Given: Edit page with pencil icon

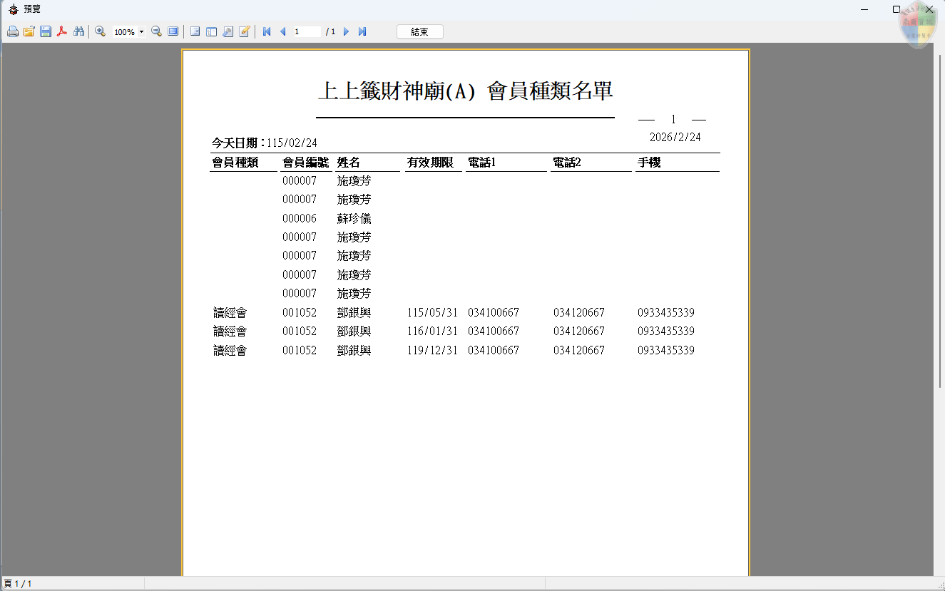Looking at the screenshot, I should [x=244, y=32].
